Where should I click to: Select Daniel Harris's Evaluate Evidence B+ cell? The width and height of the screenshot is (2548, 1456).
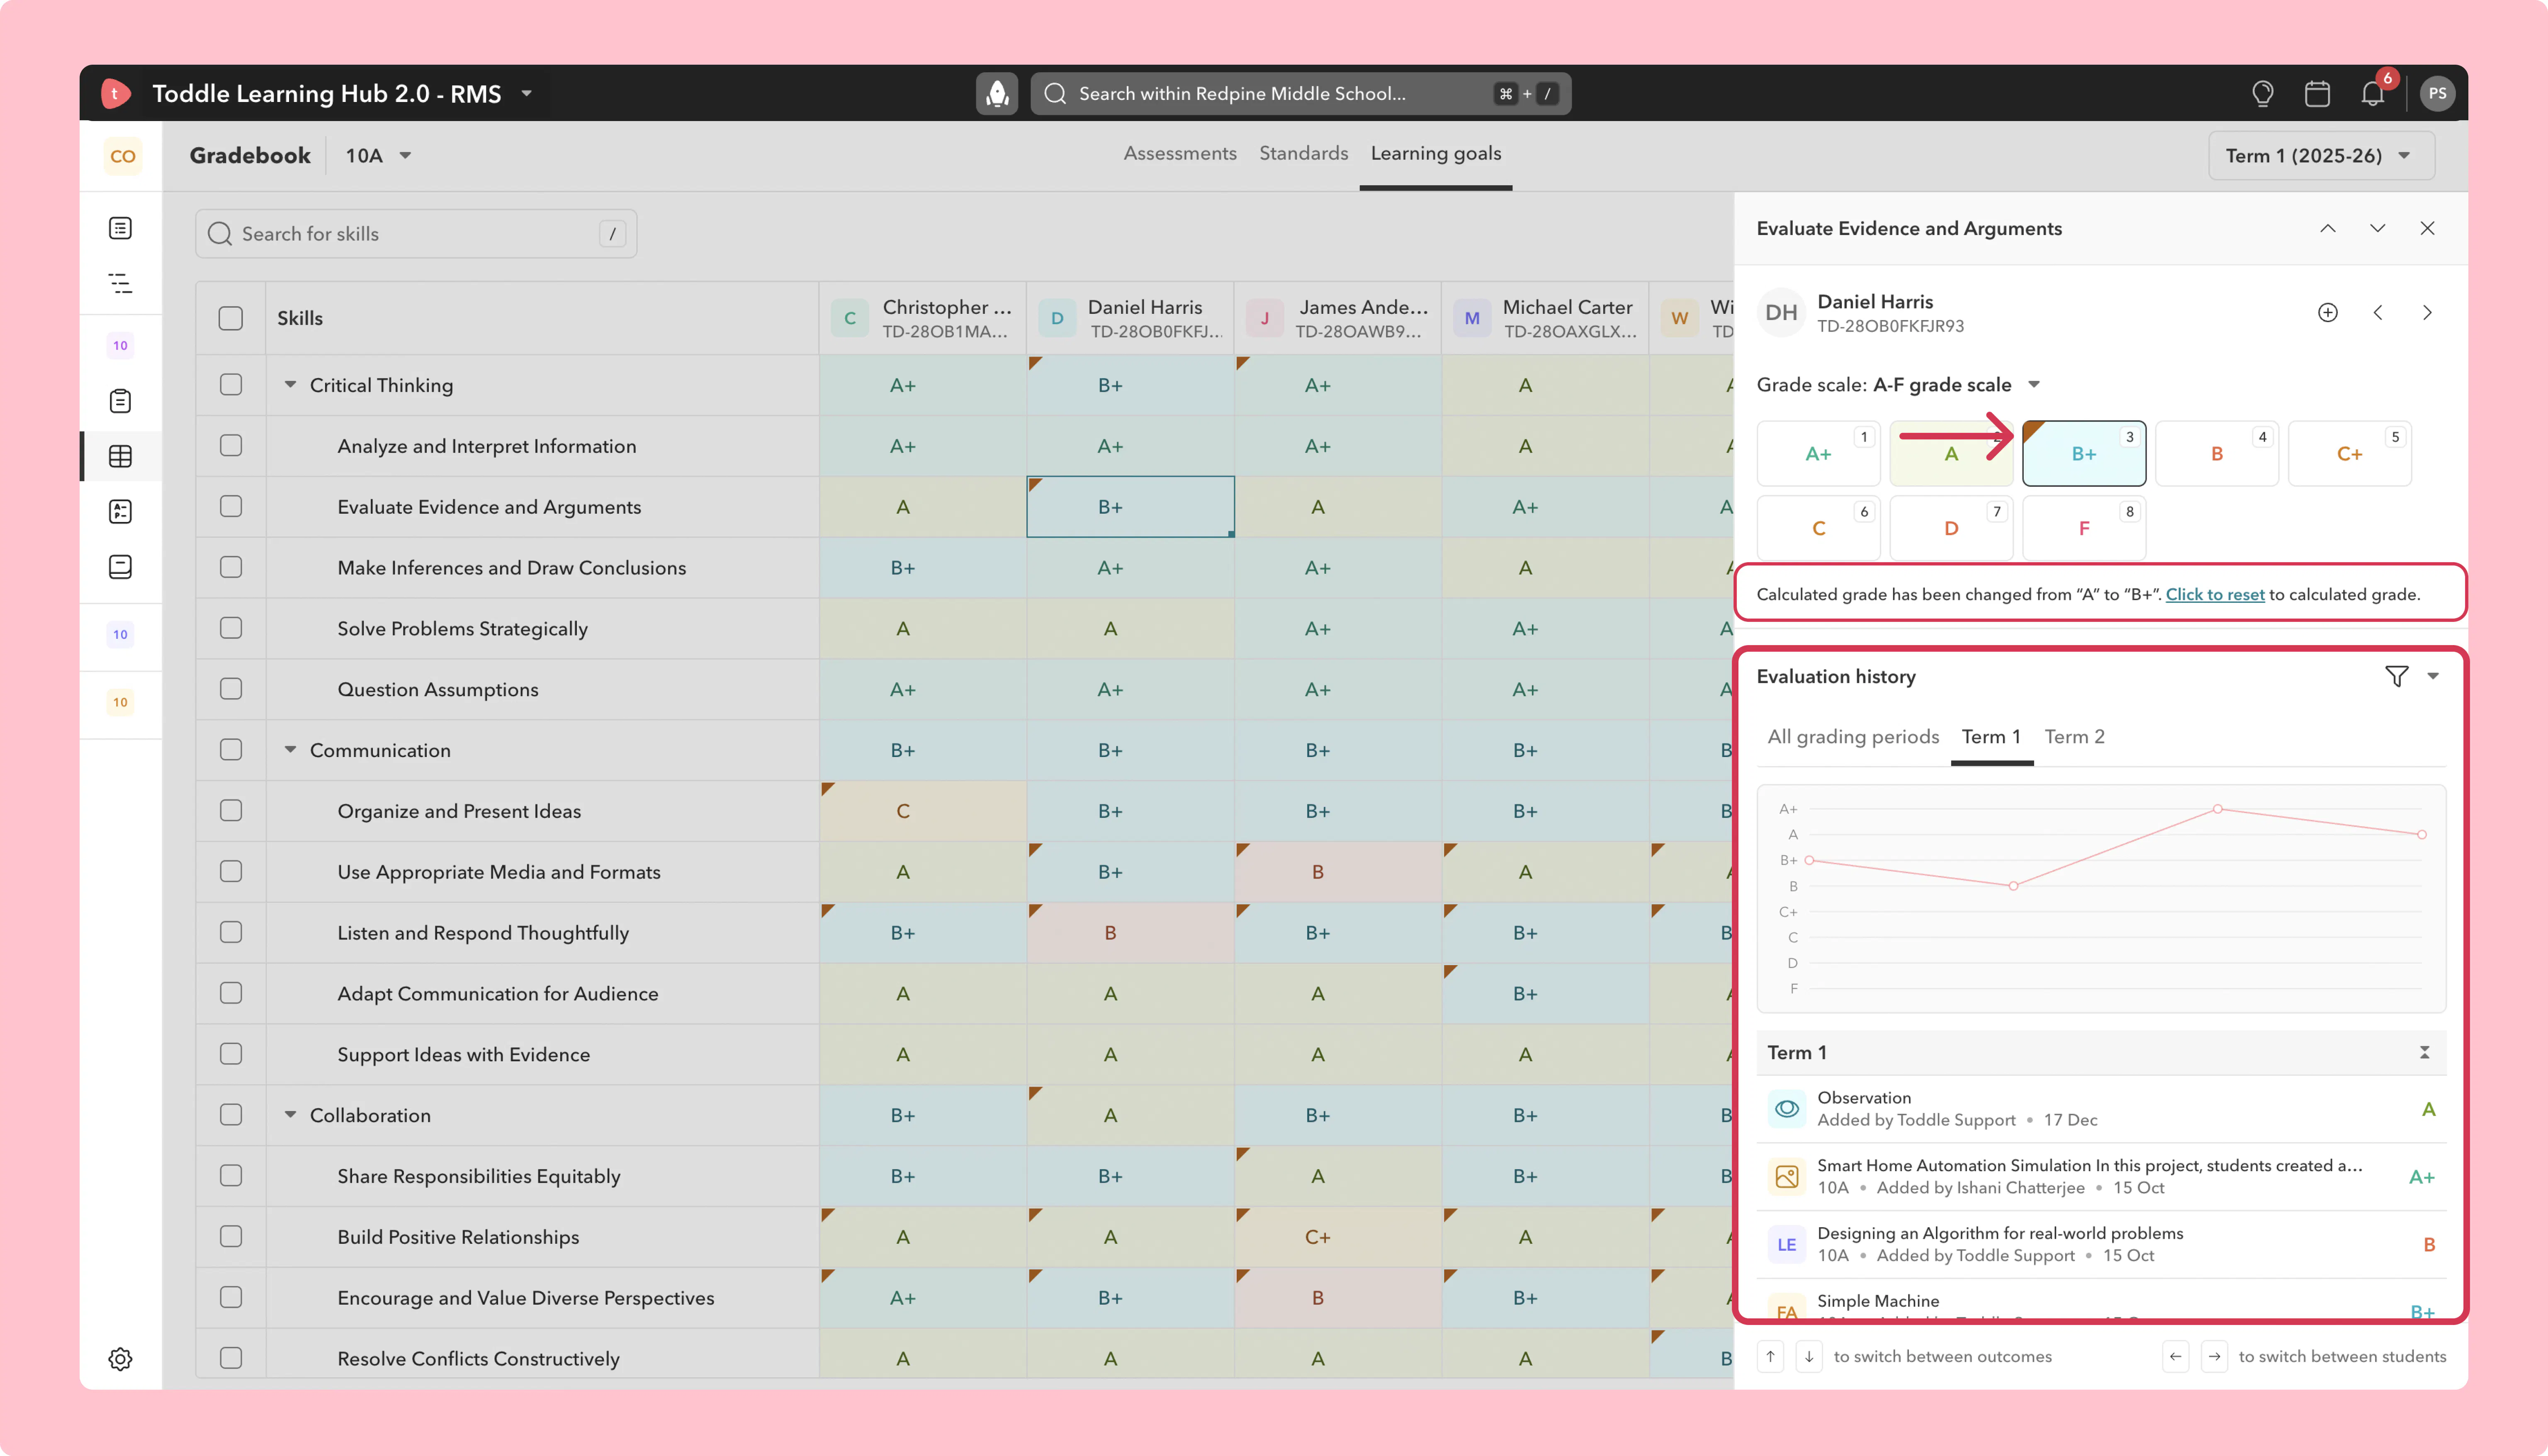1130,507
